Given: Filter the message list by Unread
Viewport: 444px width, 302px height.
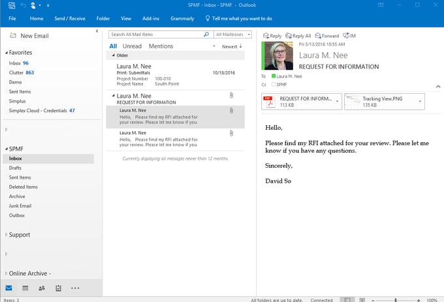Looking at the screenshot, I should click(132, 46).
